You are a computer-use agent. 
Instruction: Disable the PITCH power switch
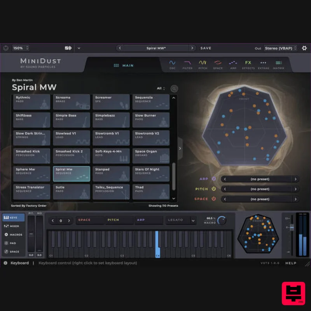213,189
